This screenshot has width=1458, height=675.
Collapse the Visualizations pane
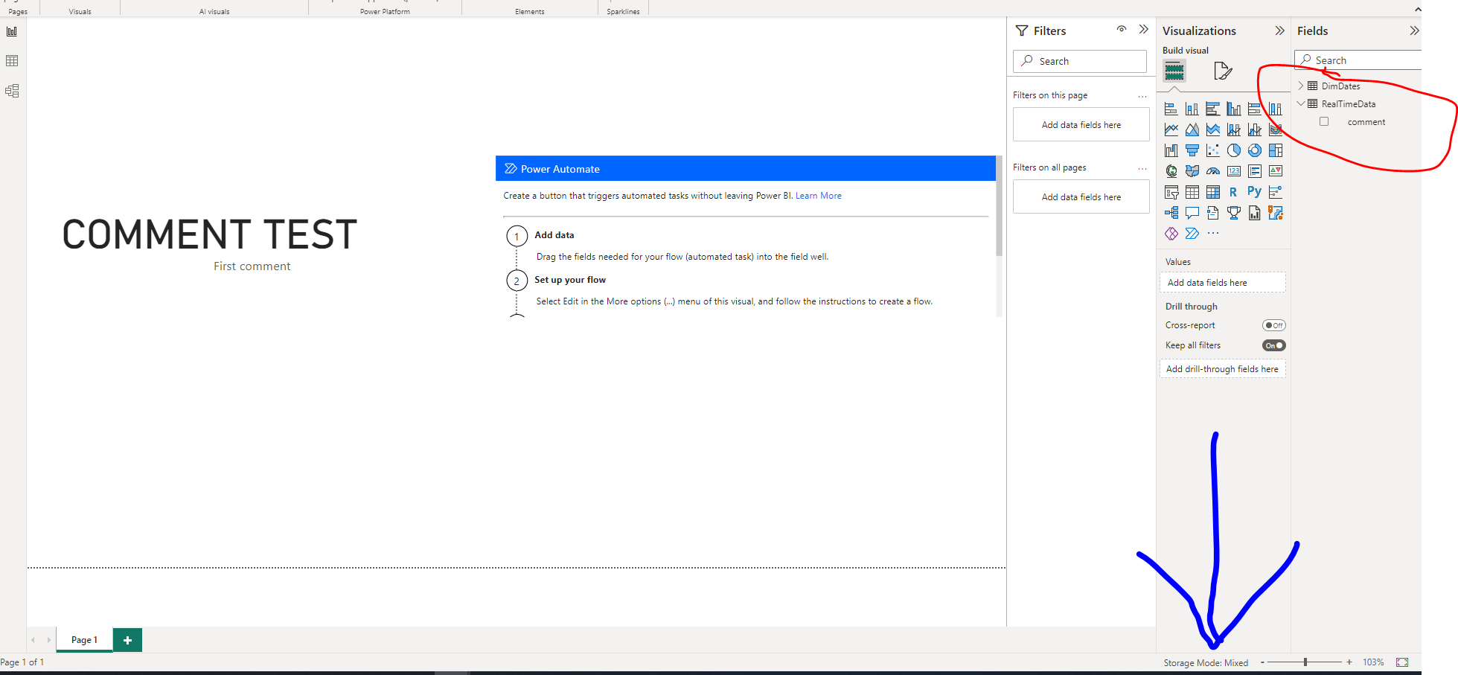[x=1280, y=31]
